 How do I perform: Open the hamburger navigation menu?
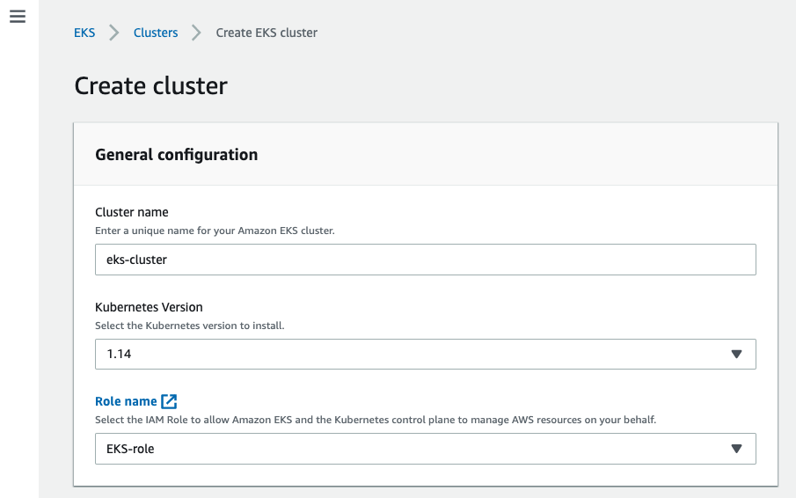pyautogui.click(x=18, y=17)
